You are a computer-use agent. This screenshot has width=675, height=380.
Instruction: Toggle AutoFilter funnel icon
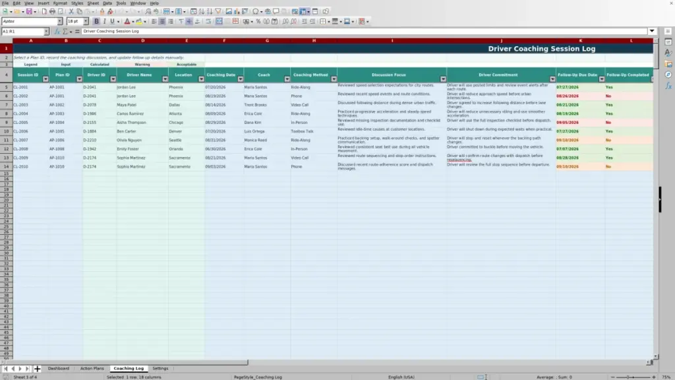coord(218,11)
